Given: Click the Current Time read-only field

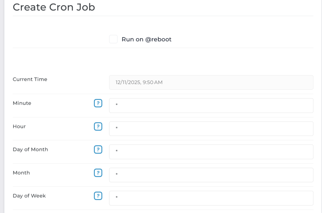Looking at the screenshot, I should coord(211,82).
